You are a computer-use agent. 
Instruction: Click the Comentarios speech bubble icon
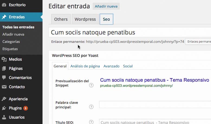4,78
